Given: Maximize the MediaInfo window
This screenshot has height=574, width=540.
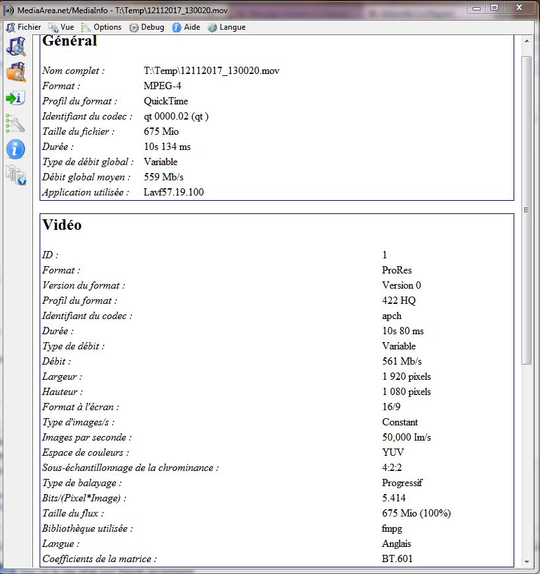Looking at the screenshot, I should (494, 8).
